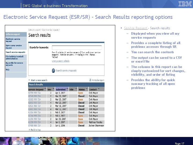The height and width of the screenshot is (145, 193).
Task: Open Help in the sidebar
Action: (16, 70)
